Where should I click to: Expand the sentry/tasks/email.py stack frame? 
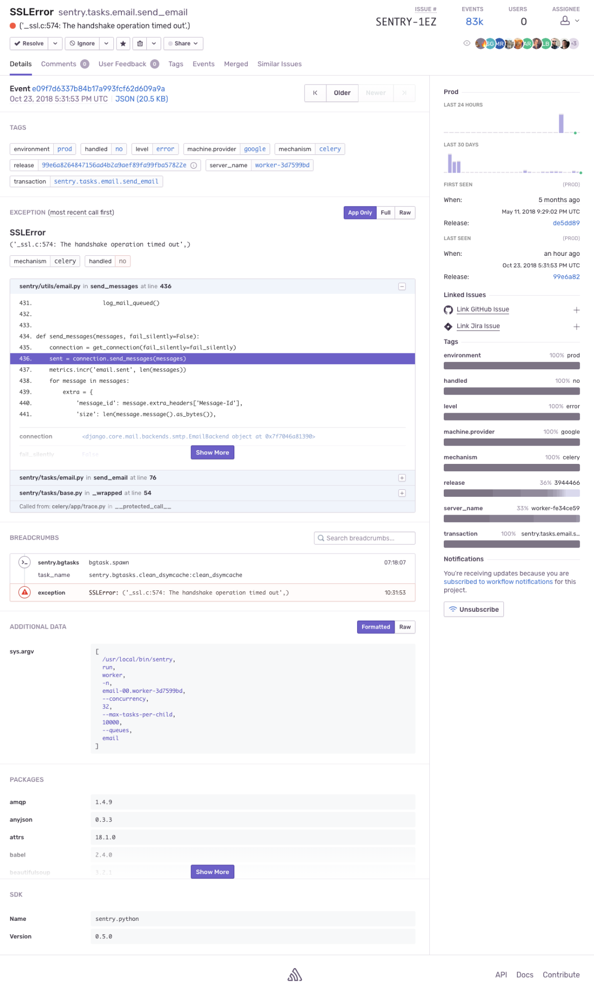pyautogui.click(x=401, y=478)
